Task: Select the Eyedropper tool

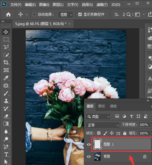Action: coord(6,78)
